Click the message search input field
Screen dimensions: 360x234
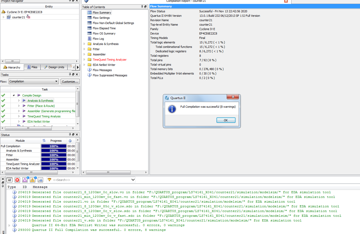tap(92, 180)
